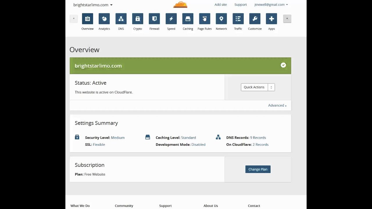Select the Traffic tab label
Screen dimensions: 372x209
pos(238,29)
